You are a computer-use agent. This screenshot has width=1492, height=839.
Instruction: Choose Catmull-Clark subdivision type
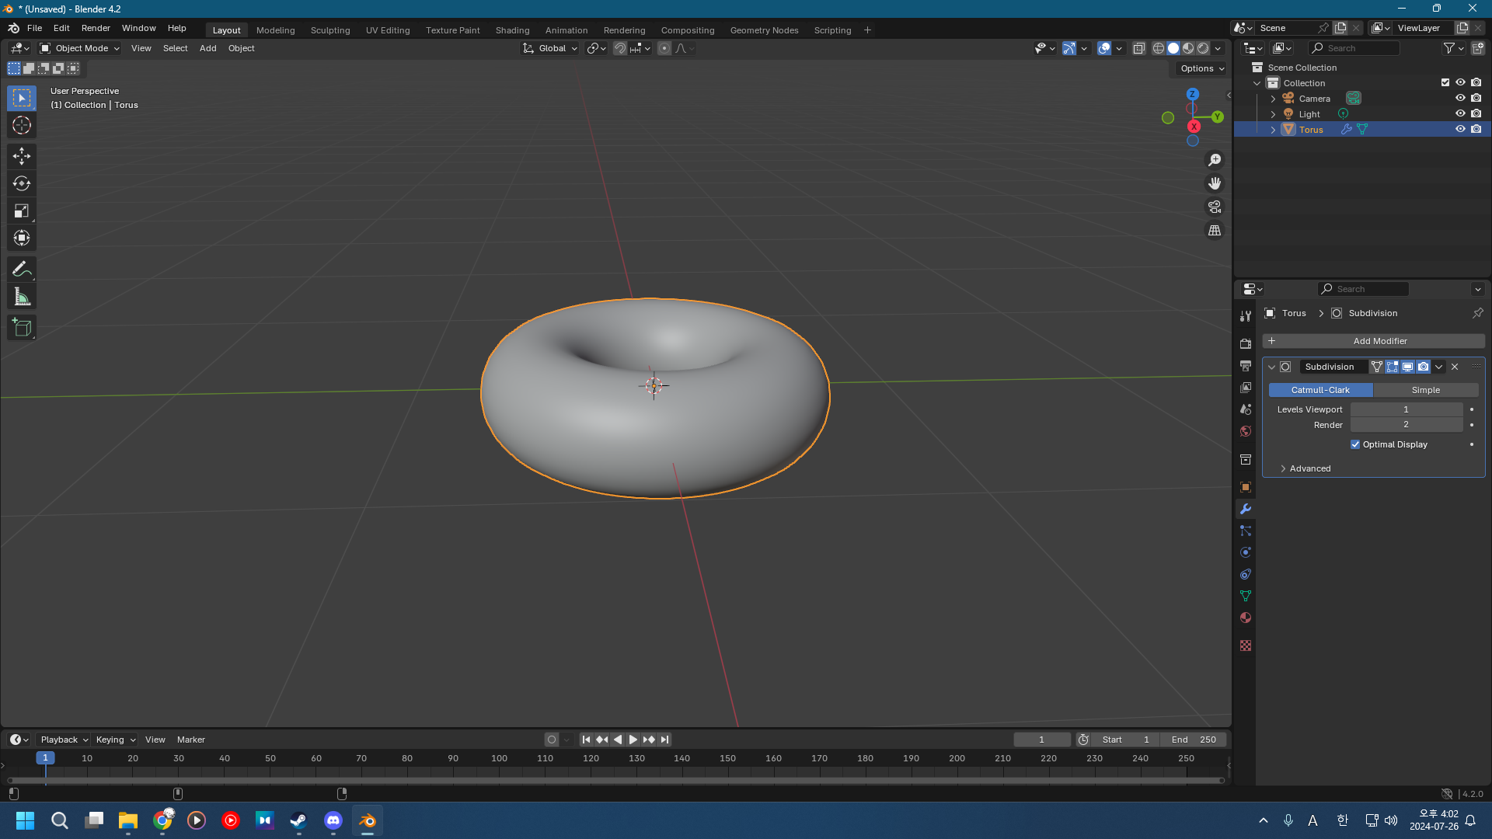1320,390
